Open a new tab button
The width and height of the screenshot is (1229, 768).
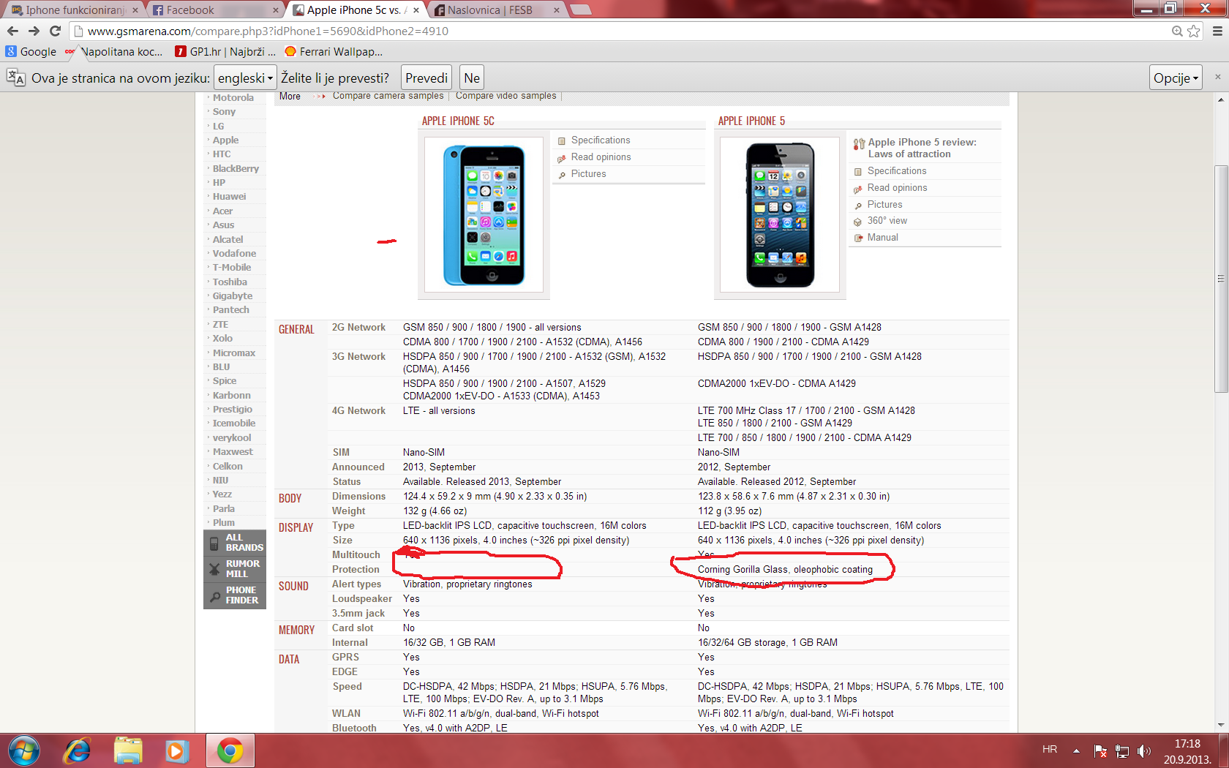pyautogui.click(x=580, y=10)
